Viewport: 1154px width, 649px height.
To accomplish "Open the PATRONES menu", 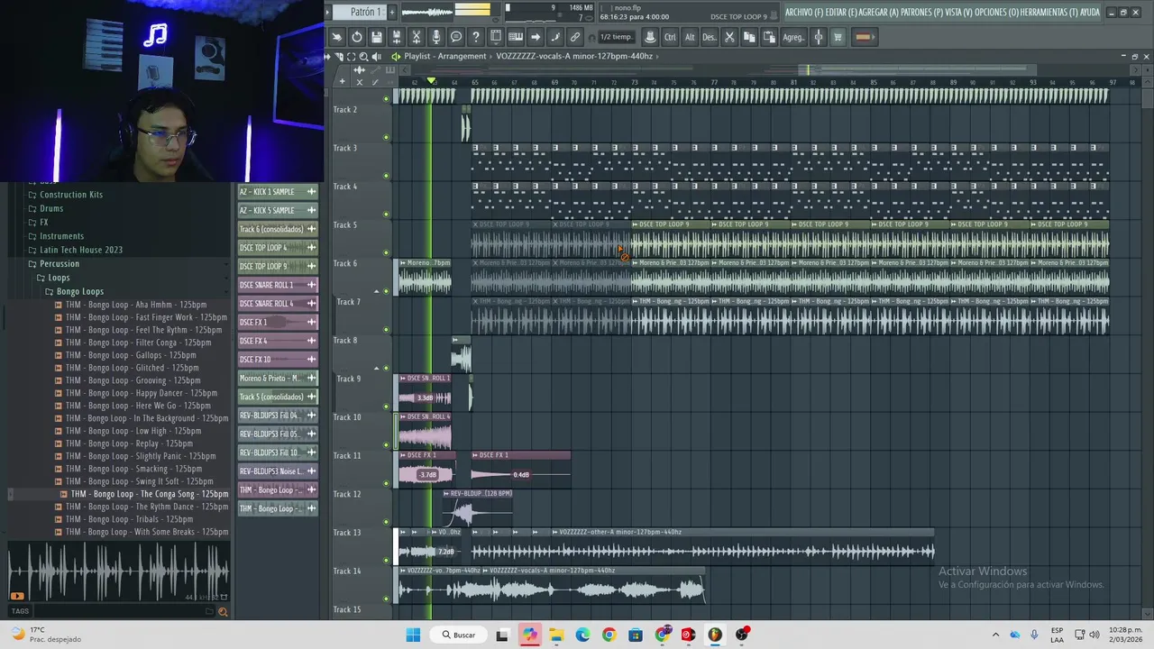I will tap(921, 12).
